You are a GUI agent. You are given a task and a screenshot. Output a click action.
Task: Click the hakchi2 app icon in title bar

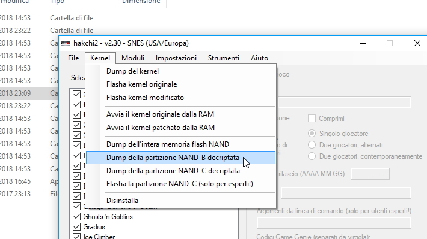(66, 43)
